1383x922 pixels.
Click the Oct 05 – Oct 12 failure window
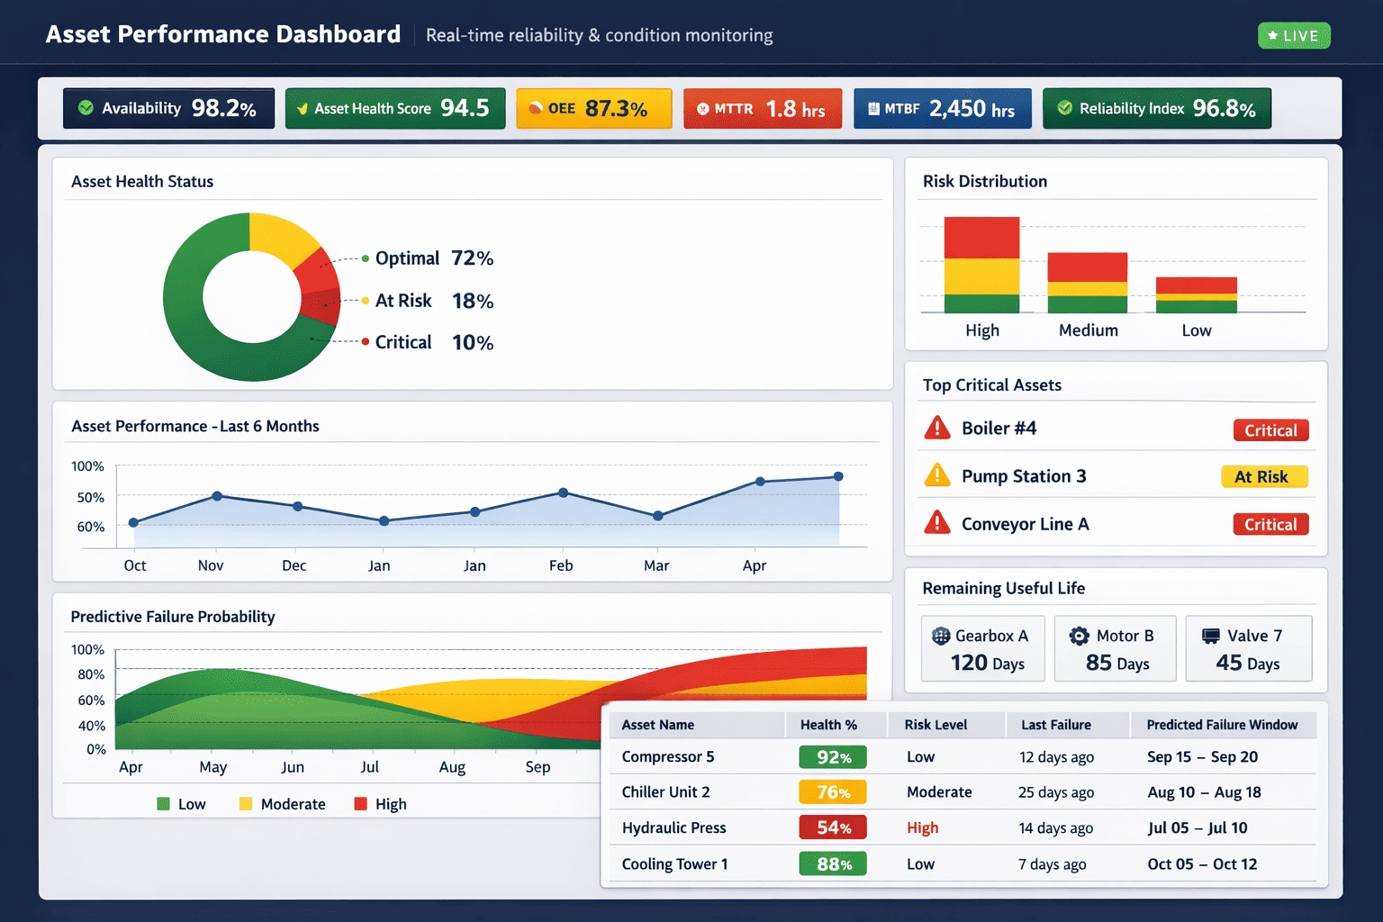[1202, 864]
